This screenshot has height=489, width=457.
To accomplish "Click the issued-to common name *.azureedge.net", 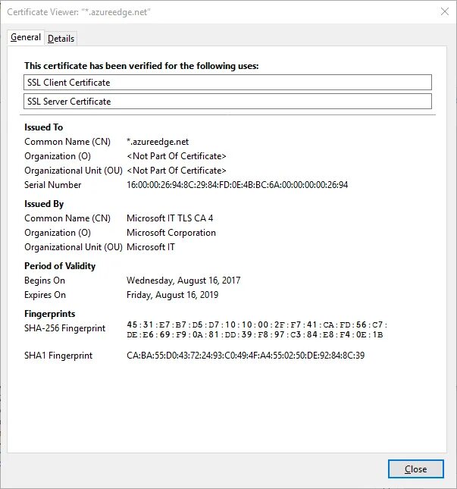I will coord(158,142).
